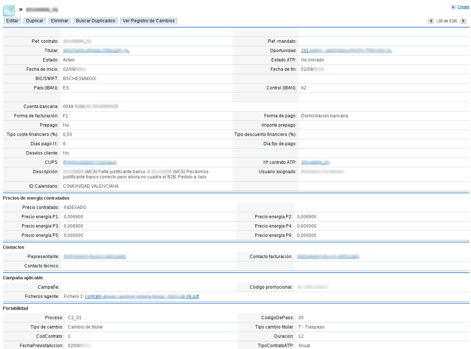Open the Oportunidad link starting with 201

pos(346,50)
